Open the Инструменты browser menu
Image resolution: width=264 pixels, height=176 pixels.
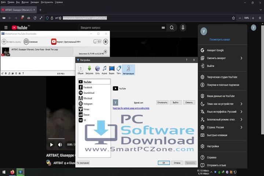pos(47,2)
